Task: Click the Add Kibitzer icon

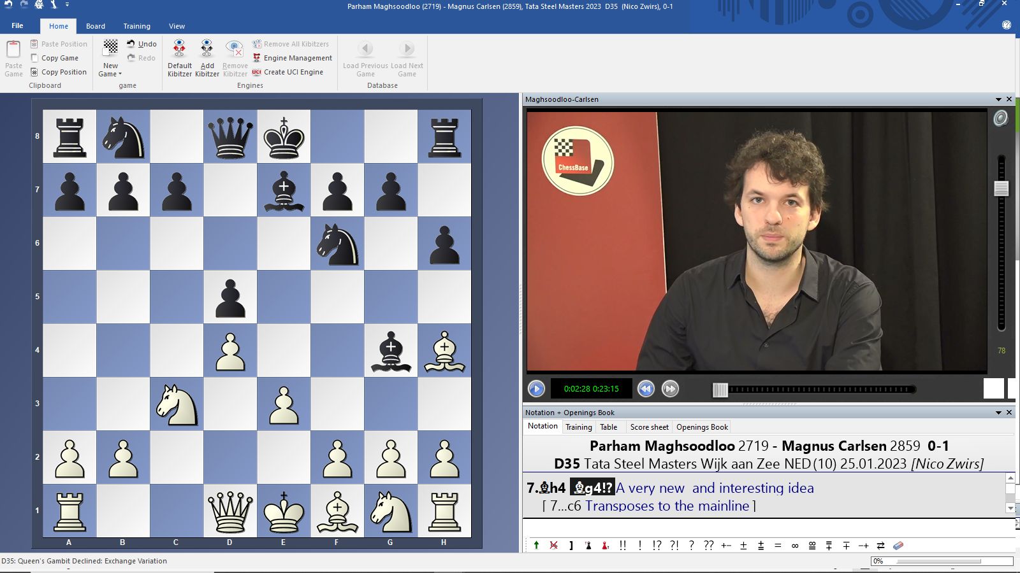Action: (207, 49)
